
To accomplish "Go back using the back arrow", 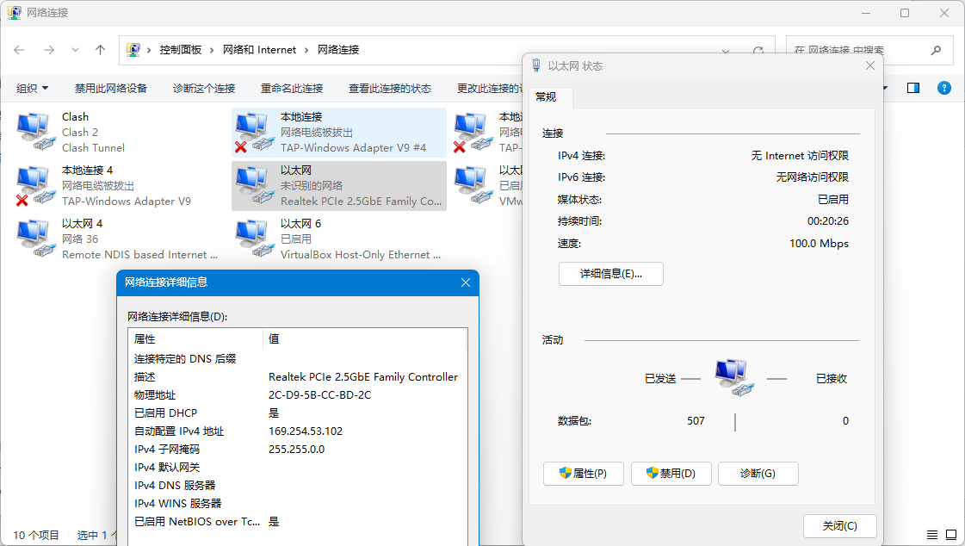I will (20, 50).
